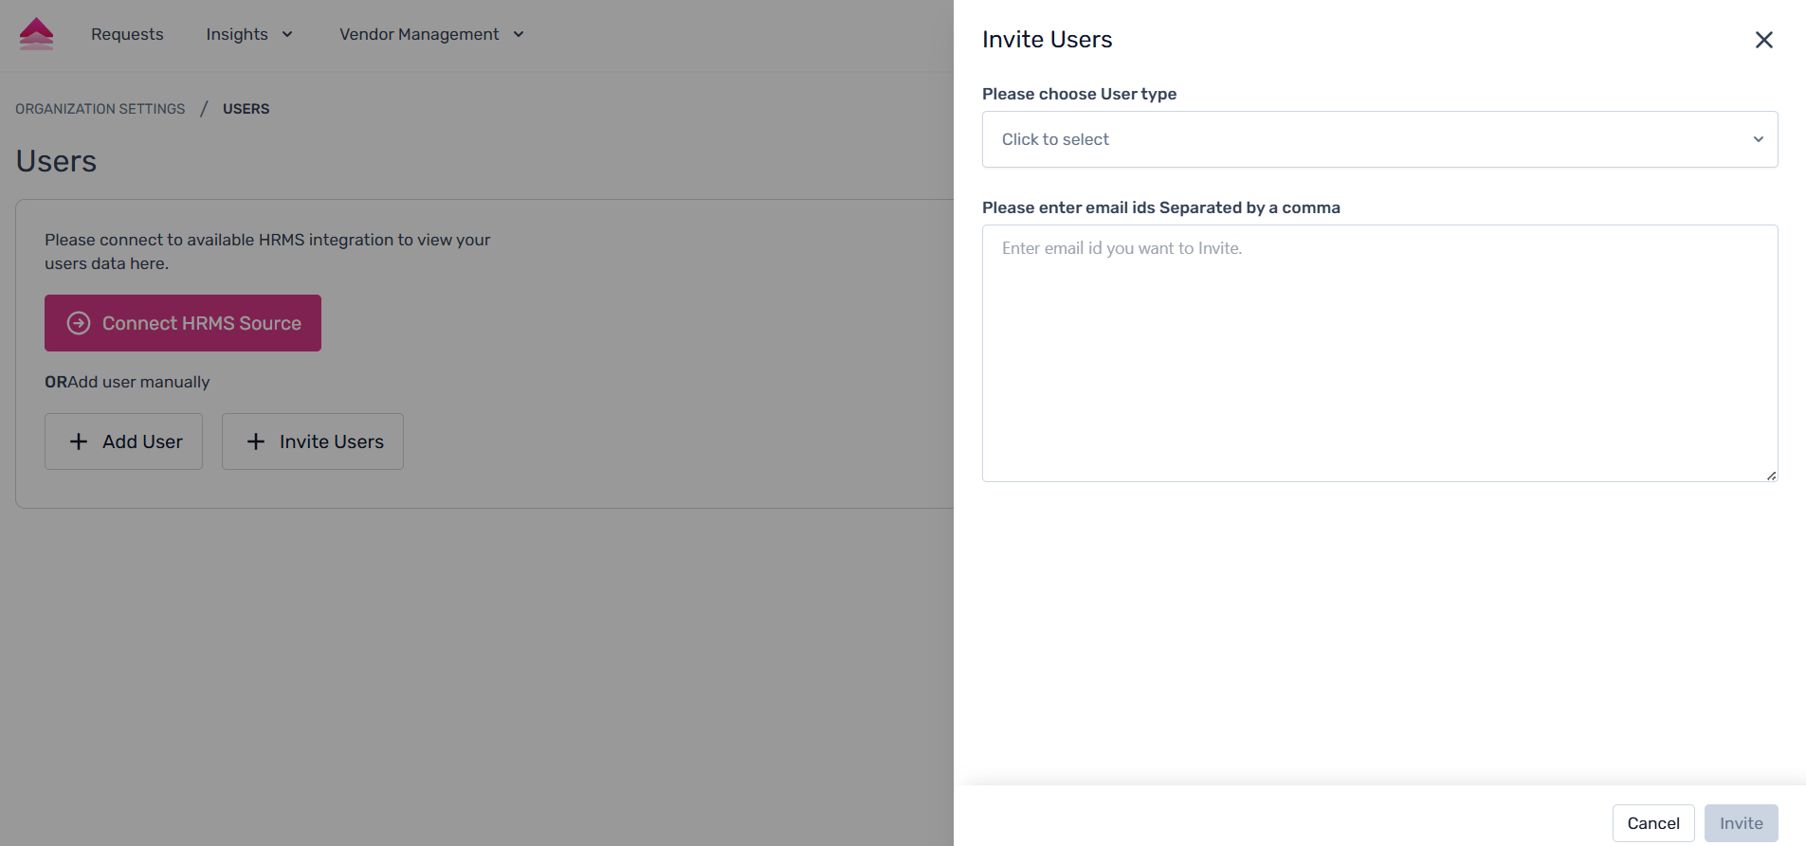Close the Invite Users panel

[1763, 40]
